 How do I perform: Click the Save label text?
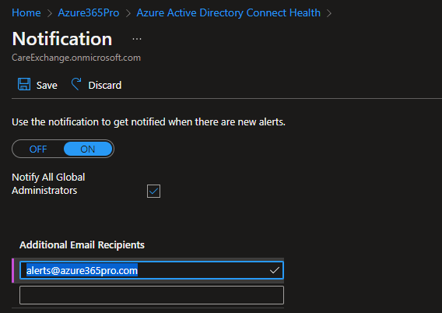pyautogui.click(x=47, y=85)
